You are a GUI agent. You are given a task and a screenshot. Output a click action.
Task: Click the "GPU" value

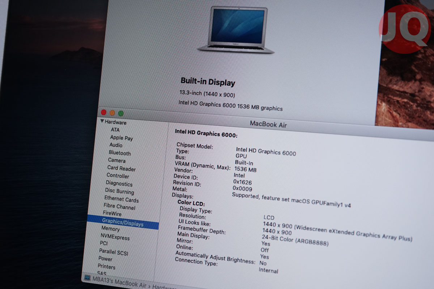click(x=241, y=156)
